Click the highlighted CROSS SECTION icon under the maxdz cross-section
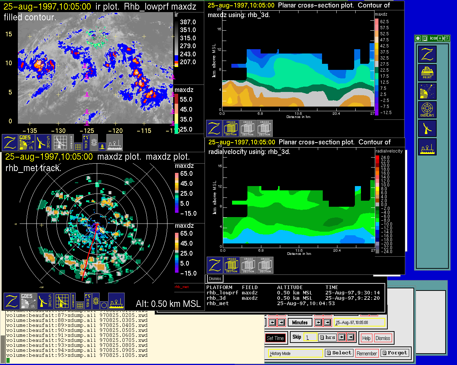Screen dimensions: 457x365 coord(231,128)
